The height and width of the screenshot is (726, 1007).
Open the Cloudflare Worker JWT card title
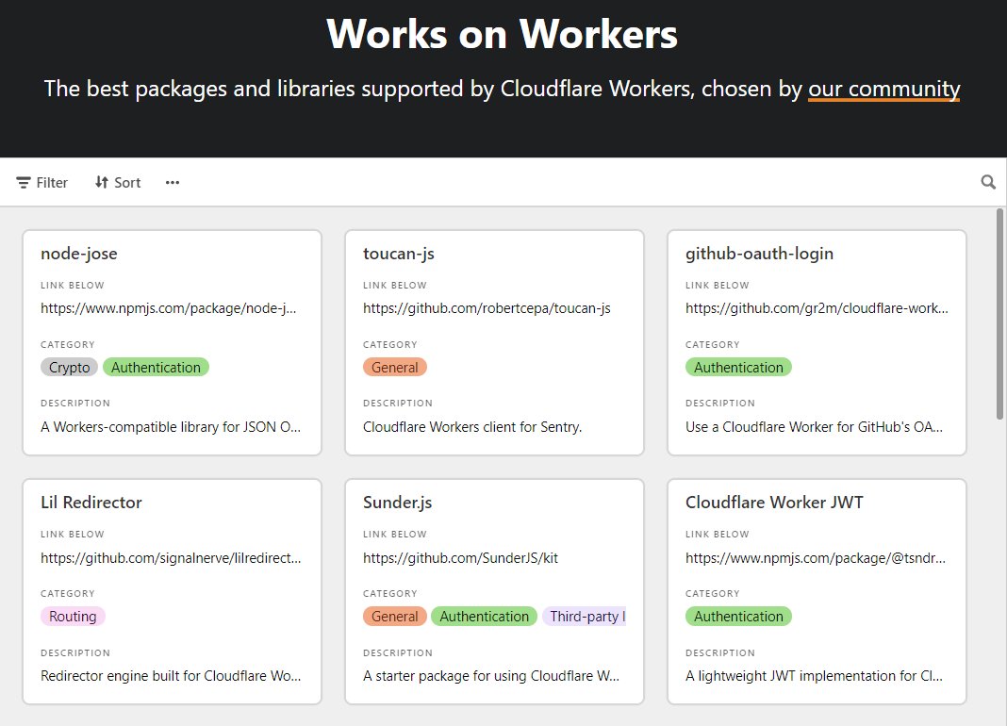[774, 503]
